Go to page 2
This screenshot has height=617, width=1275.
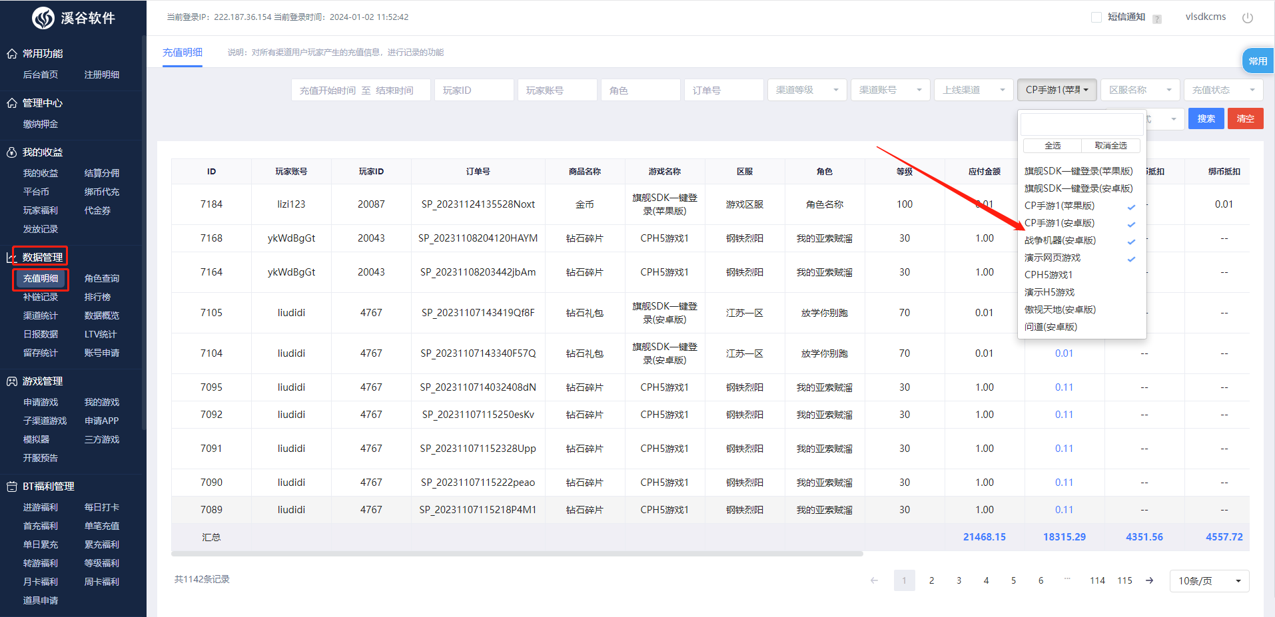[x=931, y=580]
